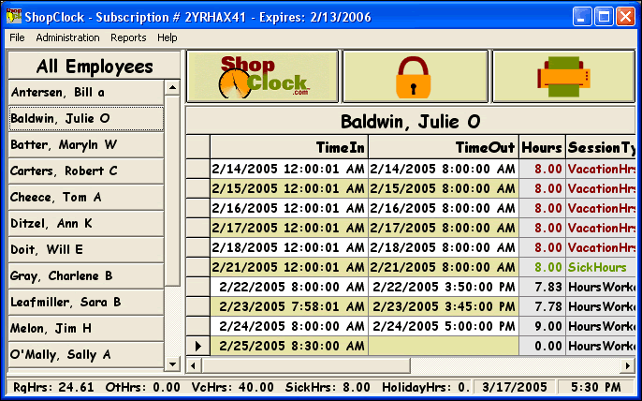Click the VcHrs: 40.00 status entry

tap(232, 387)
